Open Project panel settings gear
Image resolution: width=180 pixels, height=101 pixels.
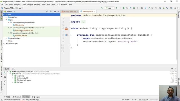pyautogui.click(x=55, y=12)
